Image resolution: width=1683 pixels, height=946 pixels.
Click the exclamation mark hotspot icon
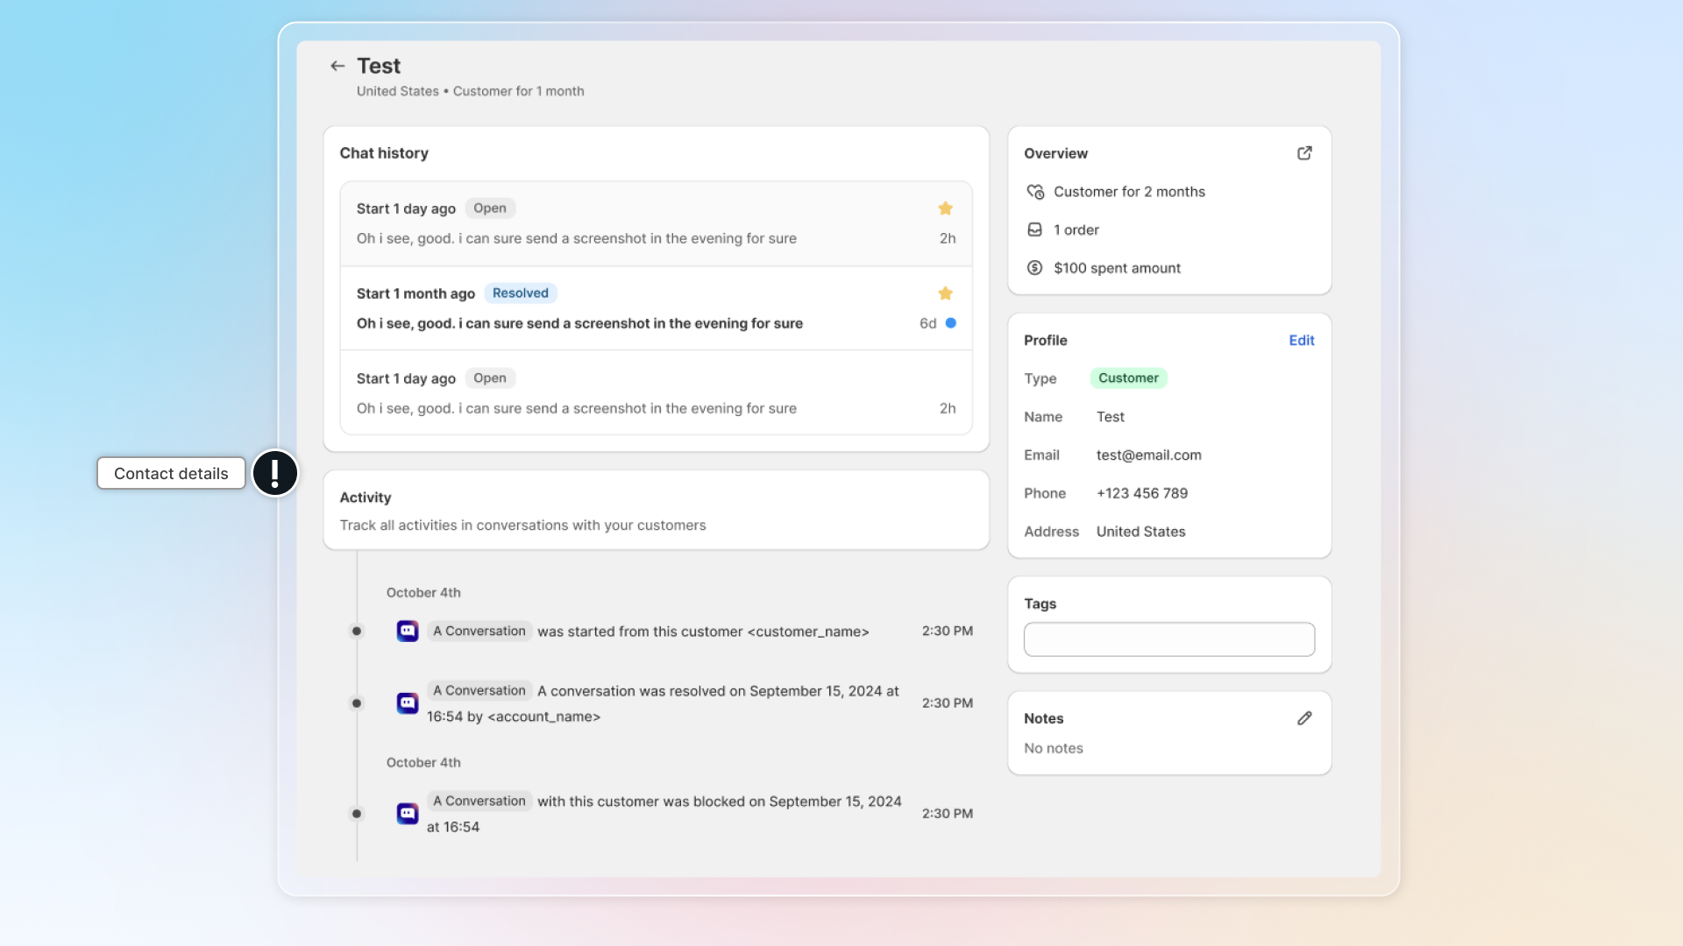(x=275, y=474)
